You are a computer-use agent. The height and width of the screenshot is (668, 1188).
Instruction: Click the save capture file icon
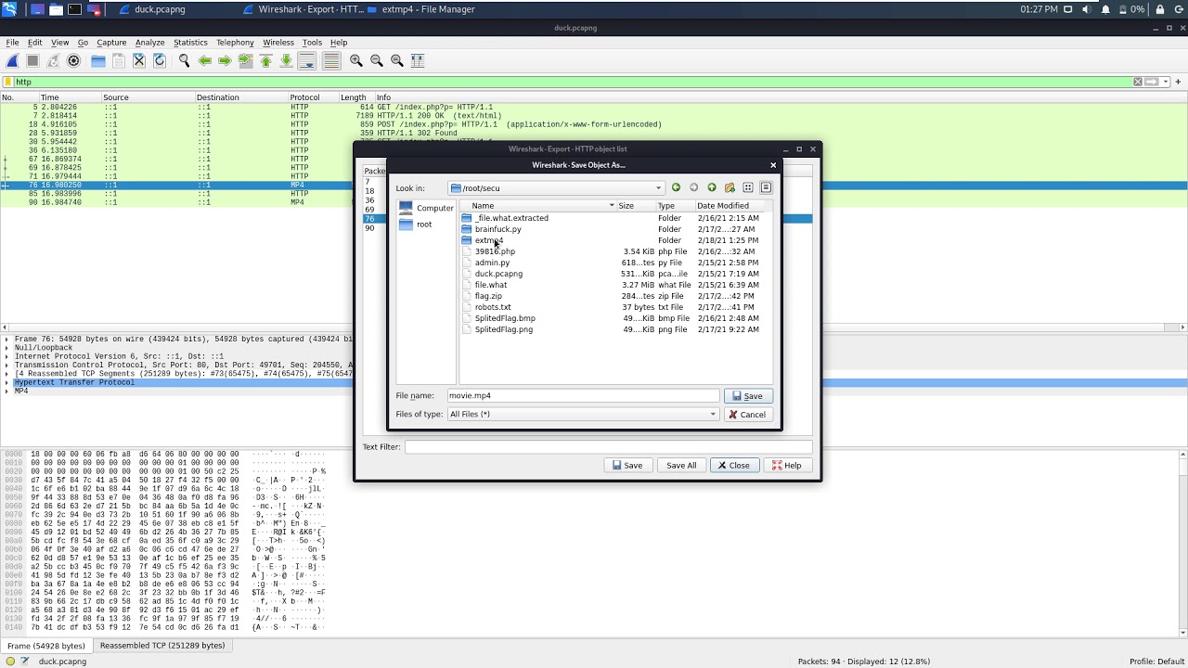pyautogui.click(x=118, y=61)
